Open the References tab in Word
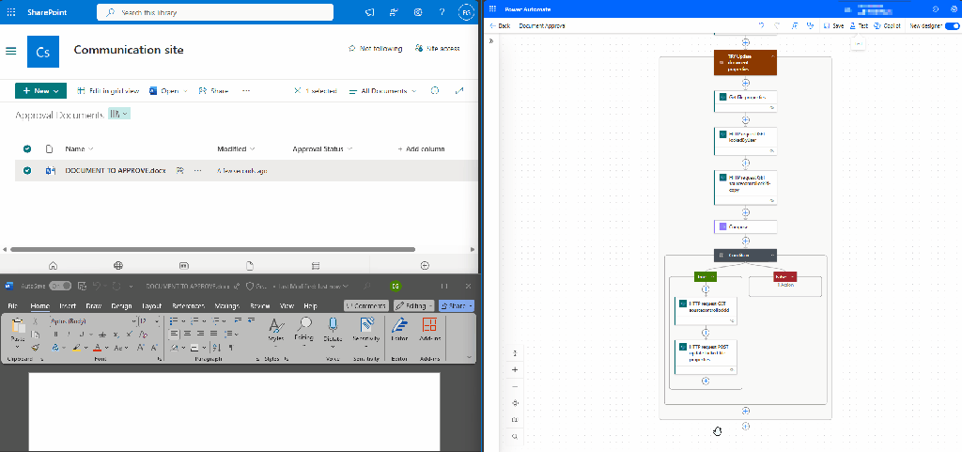The image size is (962, 452). pos(188,306)
